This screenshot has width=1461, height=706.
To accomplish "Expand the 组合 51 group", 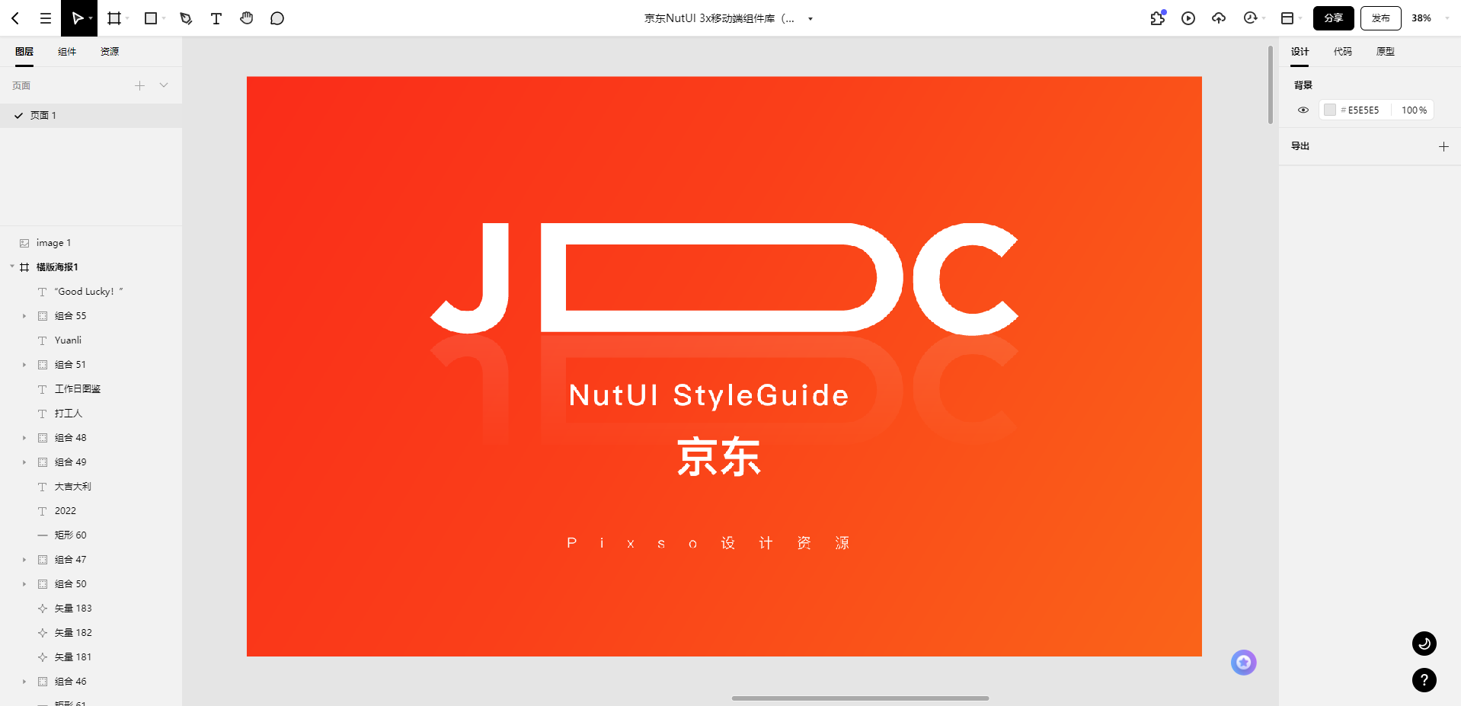I will 24,365.
